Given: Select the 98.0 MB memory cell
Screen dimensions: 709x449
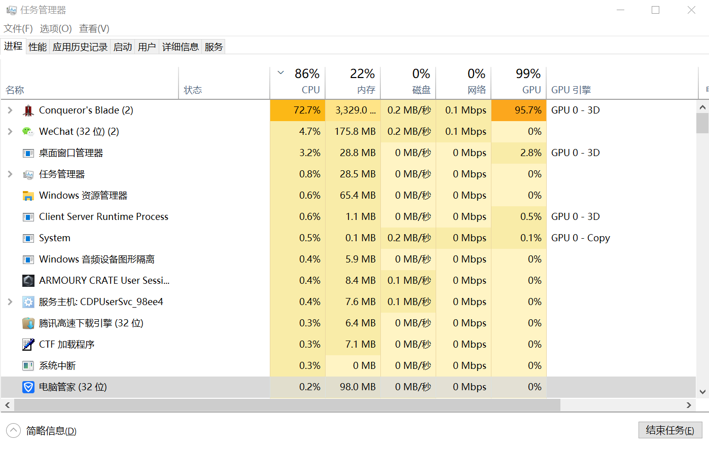Looking at the screenshot, I should pos(352,387).
